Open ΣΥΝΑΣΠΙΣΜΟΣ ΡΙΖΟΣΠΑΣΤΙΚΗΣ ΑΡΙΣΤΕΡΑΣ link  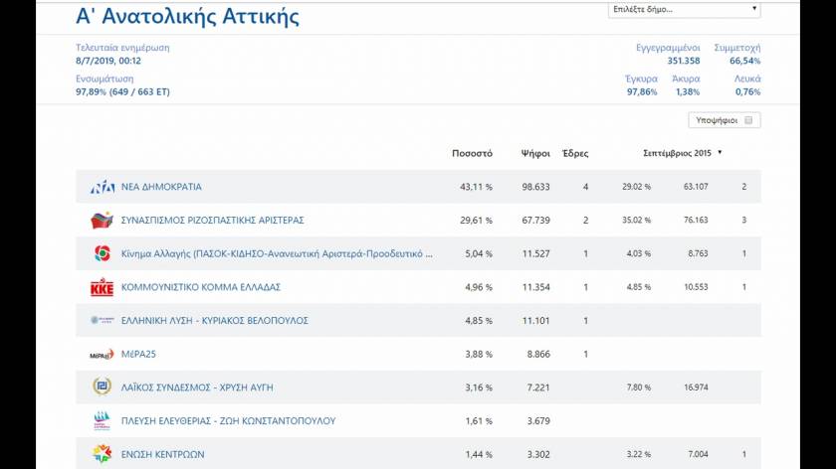coord(212,221)
